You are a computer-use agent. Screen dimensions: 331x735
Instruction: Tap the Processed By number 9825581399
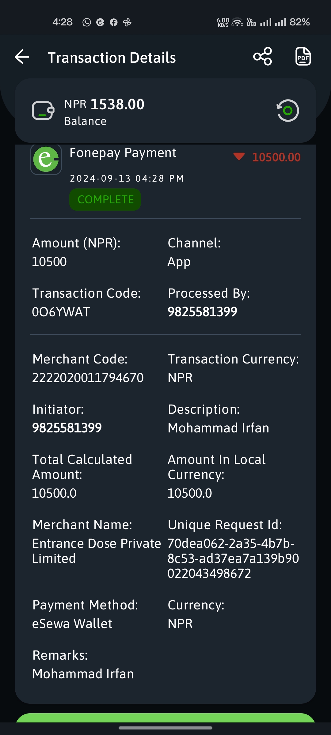point(202,312)
